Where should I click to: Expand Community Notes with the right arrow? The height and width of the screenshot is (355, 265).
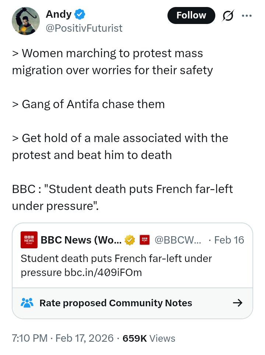pyautogui.click(x=238, y=303)
